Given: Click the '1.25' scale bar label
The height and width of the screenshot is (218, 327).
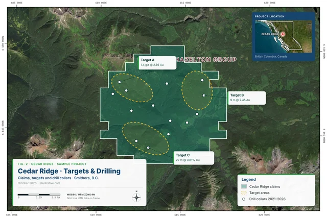Looking at the screenshot, I should pyautogui.click(x=39, y=198).
